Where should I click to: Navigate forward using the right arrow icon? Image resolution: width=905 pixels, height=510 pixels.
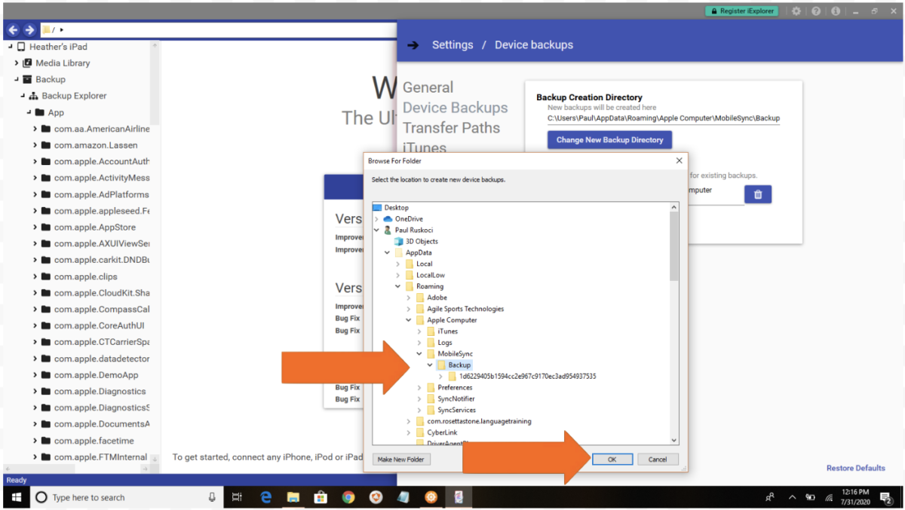(x=29, y=29)
